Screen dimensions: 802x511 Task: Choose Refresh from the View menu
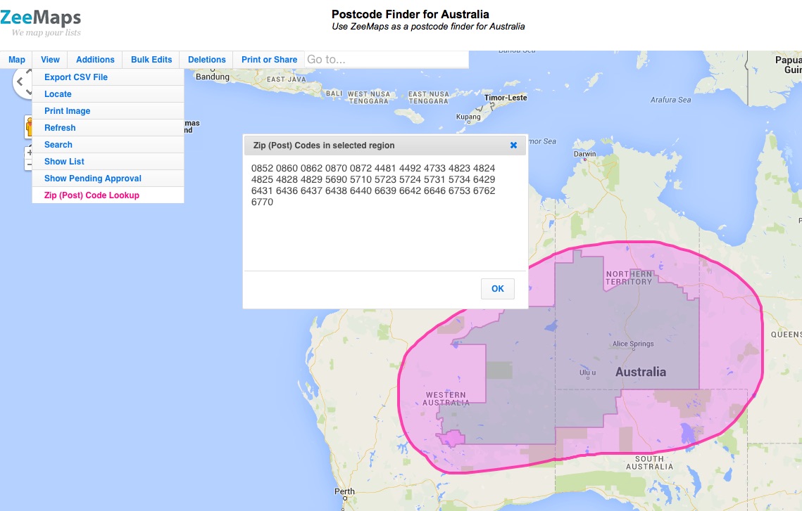(x=60, y=128)
